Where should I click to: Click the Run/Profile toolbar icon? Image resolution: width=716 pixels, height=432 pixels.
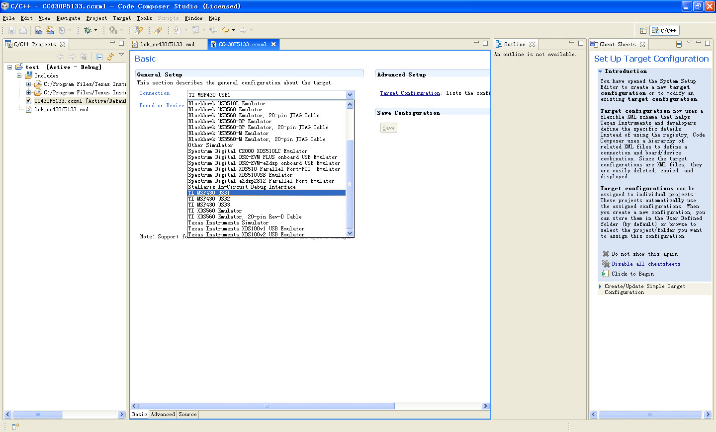point(113,30)
